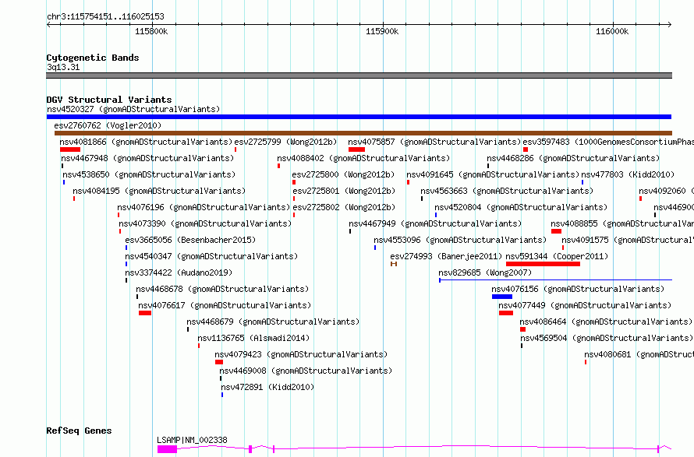The width and height of the screenshot is (694, 457).
Task: Click the large magenta LSAMP exon block
Action: [x=168, y=449]
